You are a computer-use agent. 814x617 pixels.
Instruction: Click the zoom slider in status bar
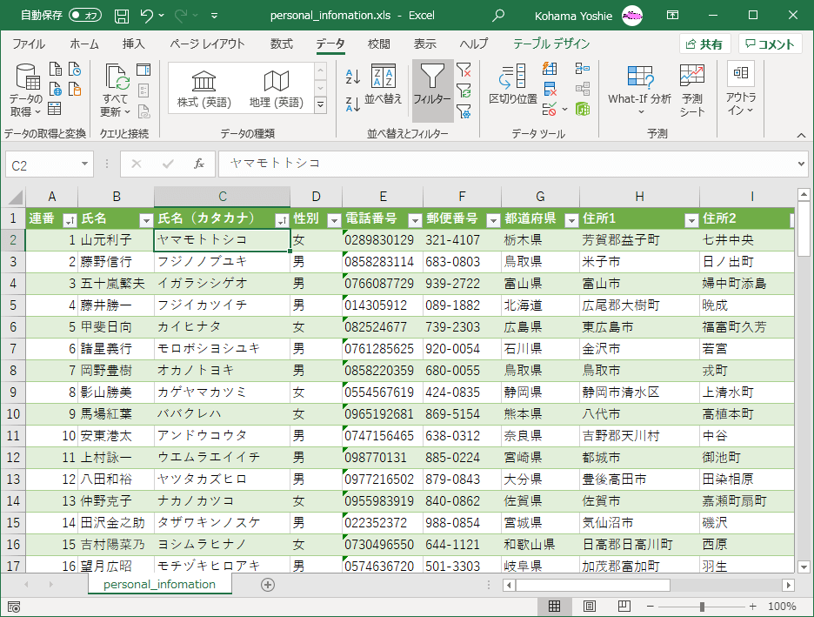pyautogui.click(x=703, y=606)
